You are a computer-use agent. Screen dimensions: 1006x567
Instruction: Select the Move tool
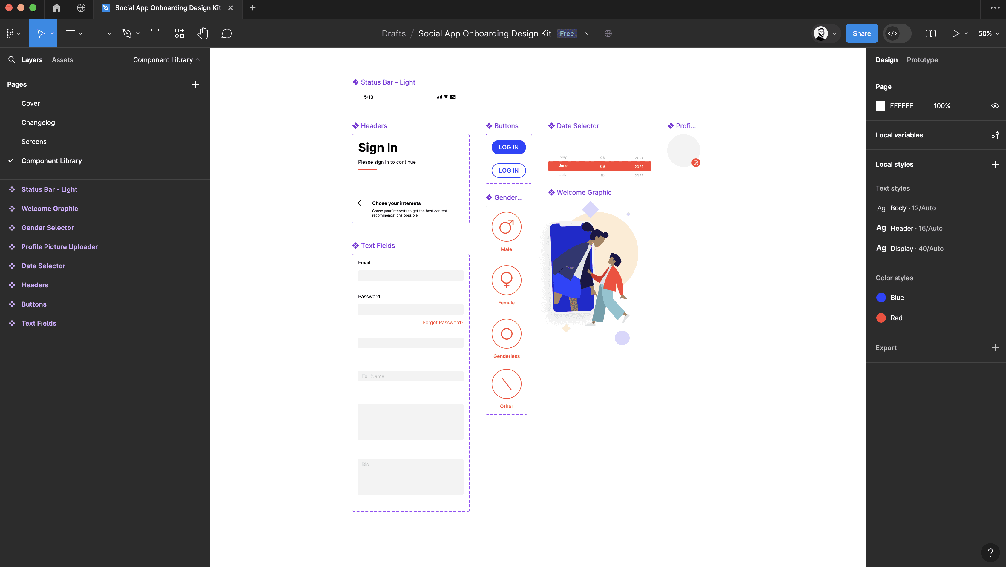(x=41, y=33)
